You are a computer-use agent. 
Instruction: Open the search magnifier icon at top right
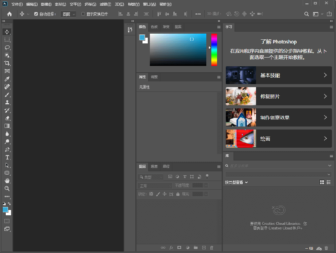(307, 14)
